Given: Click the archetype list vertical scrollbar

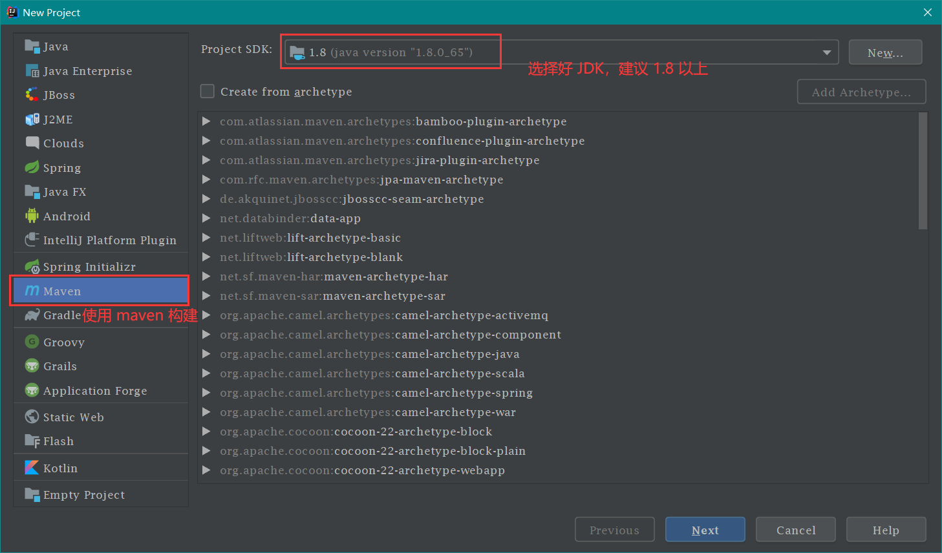Looking at the screenshot, I should 923,171.
